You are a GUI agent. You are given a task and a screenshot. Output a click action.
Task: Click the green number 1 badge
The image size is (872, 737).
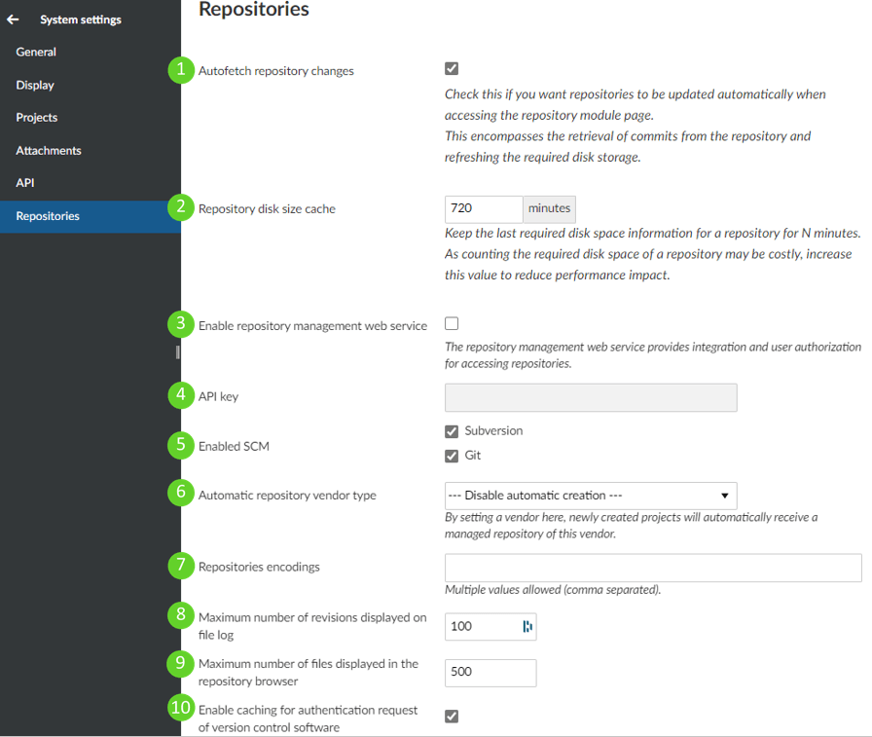(x=181, y=70)
